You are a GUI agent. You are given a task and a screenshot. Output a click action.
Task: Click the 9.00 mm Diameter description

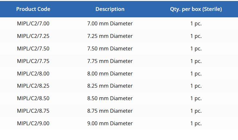point(110,123)
